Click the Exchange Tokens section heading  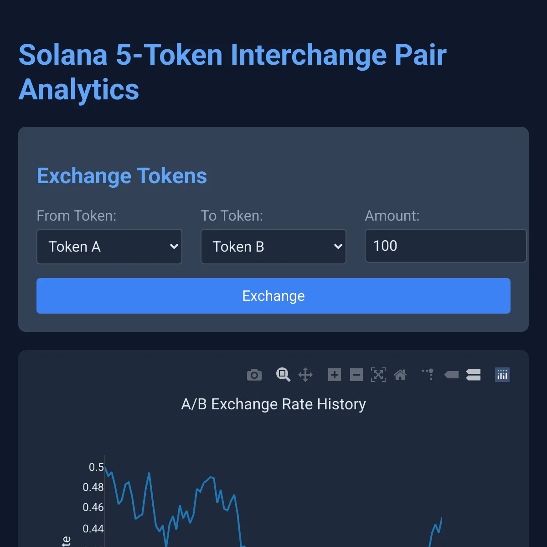click(x=122, y=176)
